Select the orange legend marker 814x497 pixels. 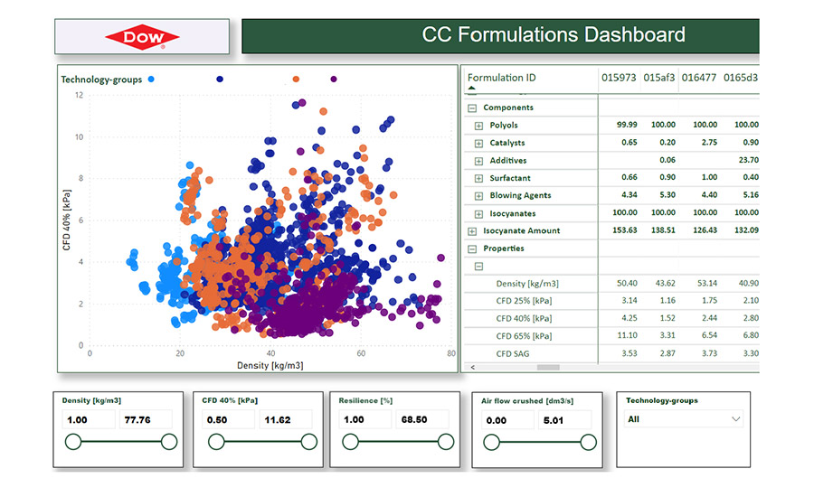pos(296,80)
